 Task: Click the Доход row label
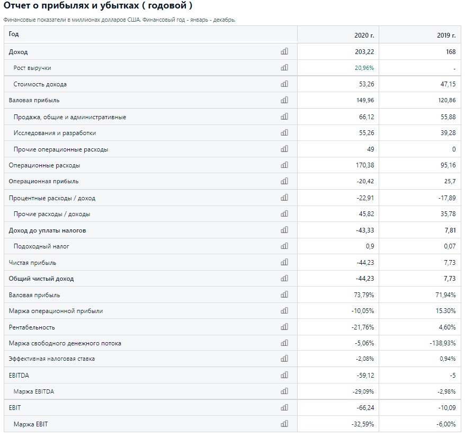point(18,52)
